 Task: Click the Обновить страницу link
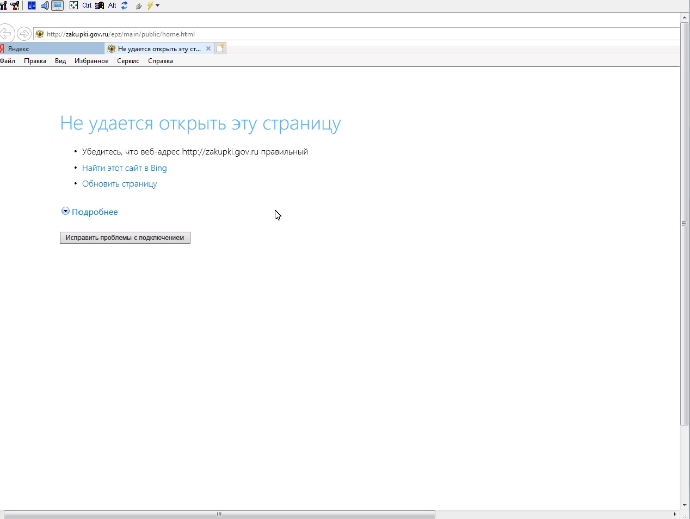119,184
